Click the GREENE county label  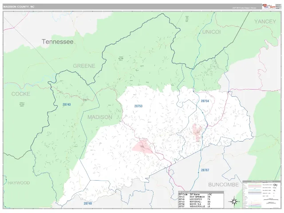click(84, 66)
